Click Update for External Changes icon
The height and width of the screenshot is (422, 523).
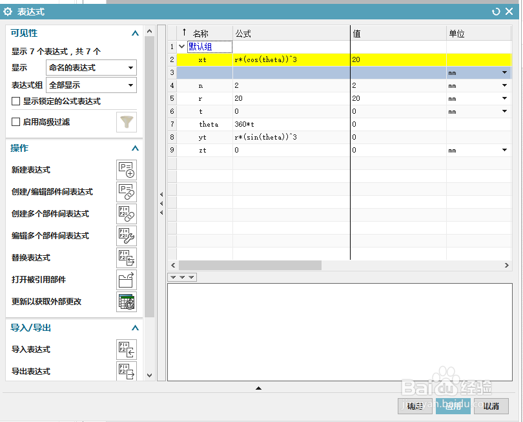click(127, 302)
